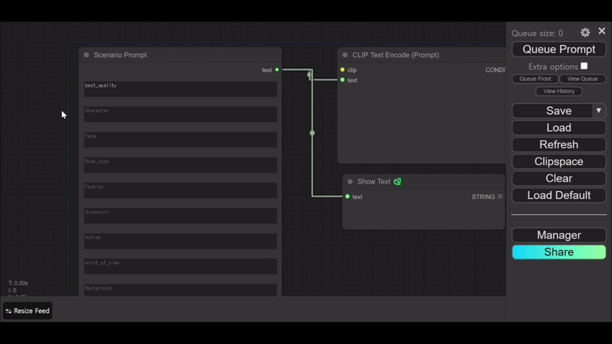Click the STRING output grid connector
The width and height of the screenshot is (612, 344).
click(500, 196)
